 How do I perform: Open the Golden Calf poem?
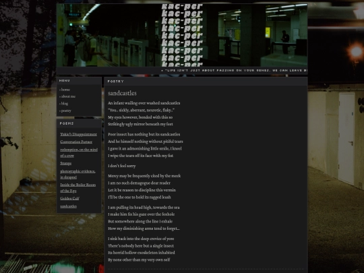(x=69, y=198)
